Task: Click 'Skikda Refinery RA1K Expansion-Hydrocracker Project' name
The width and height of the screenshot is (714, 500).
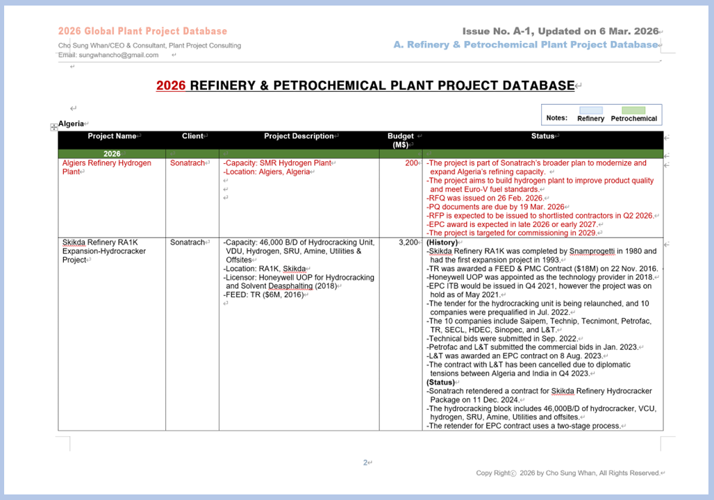Action: click(x=103, y=251)
